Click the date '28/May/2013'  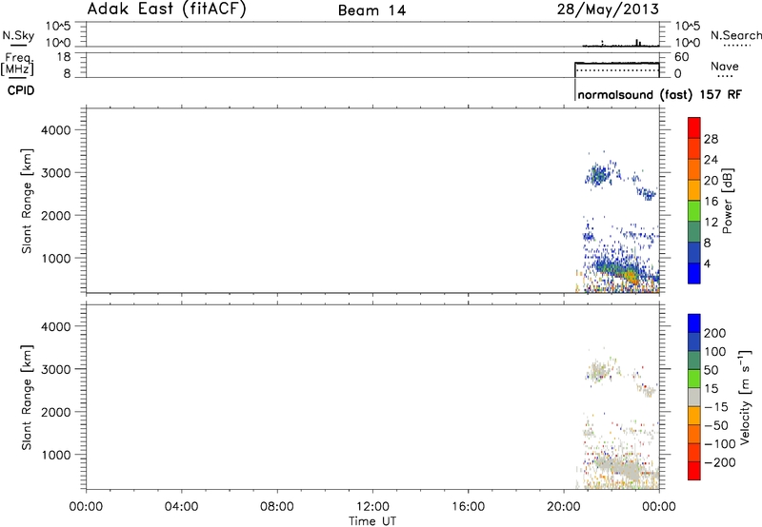pos(608,10)
